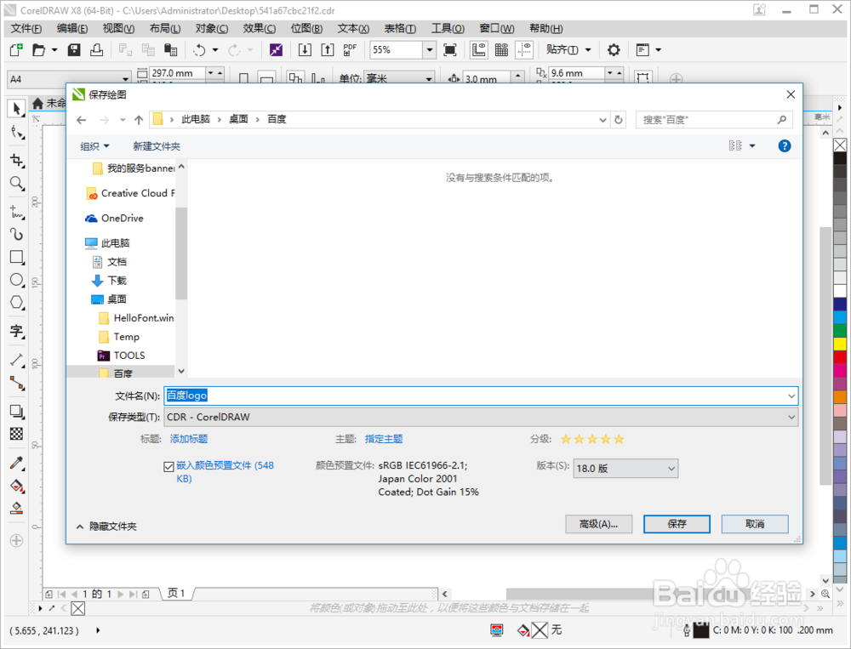Click the Add Title link

pos(189,438)
